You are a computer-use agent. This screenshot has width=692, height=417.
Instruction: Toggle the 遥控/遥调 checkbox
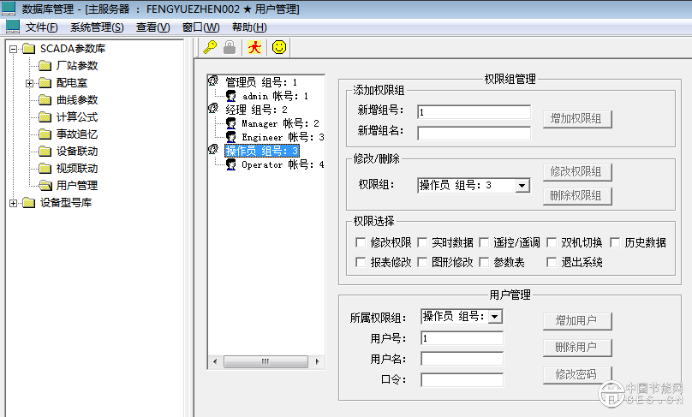click(484, 242)
